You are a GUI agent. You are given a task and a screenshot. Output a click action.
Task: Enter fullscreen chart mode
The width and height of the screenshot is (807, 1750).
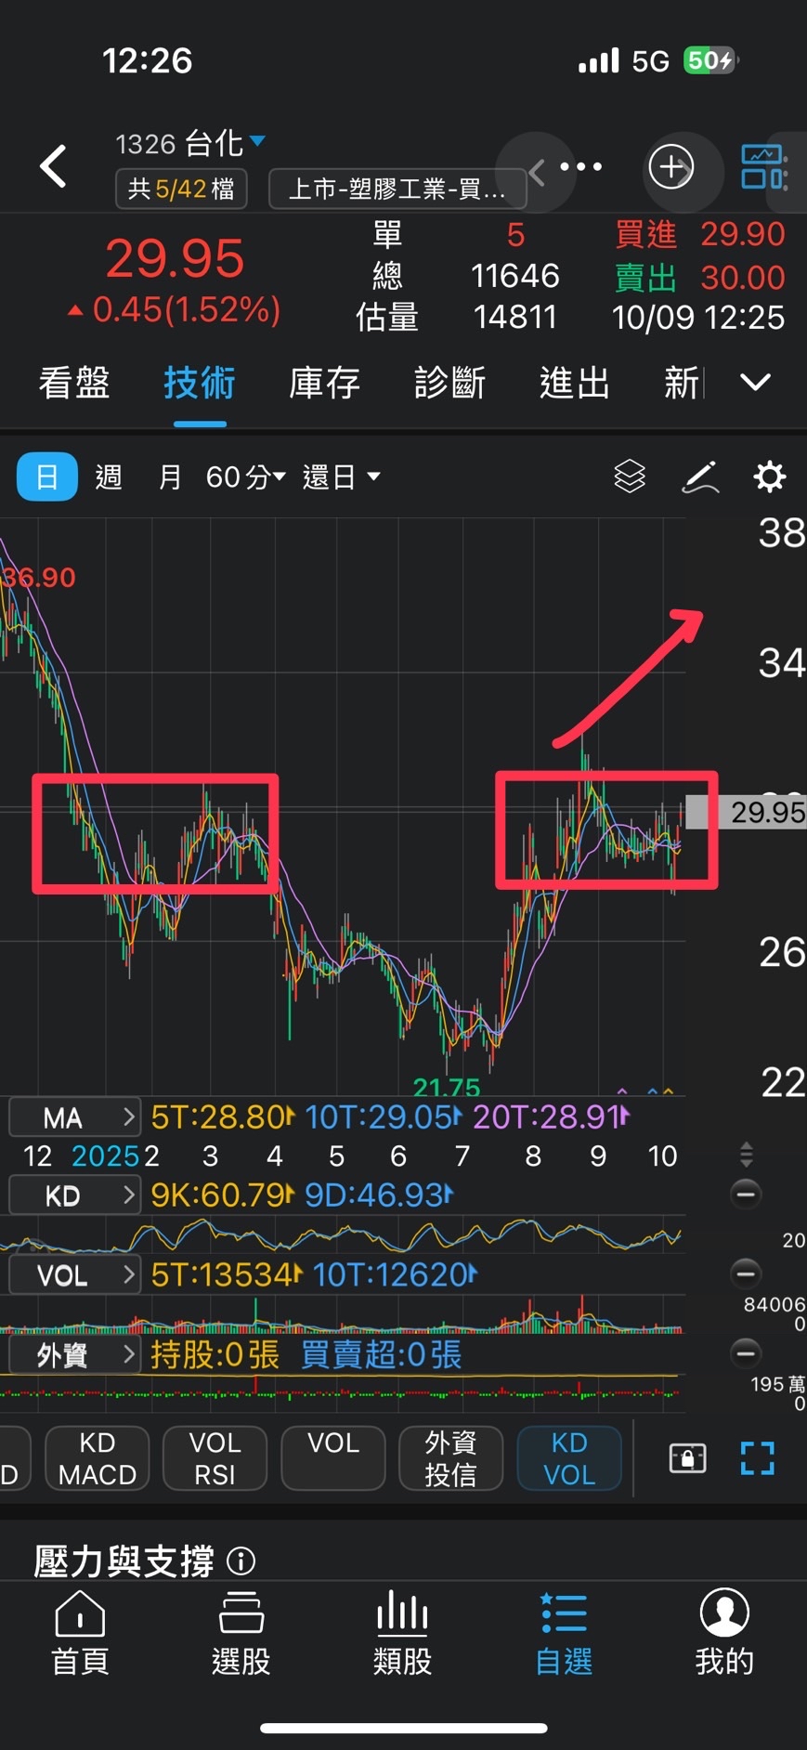(x=757, y=1458)
